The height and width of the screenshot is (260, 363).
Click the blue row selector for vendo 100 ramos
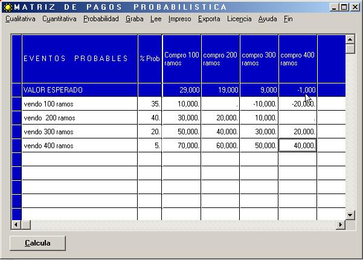[x=17, y=104]
